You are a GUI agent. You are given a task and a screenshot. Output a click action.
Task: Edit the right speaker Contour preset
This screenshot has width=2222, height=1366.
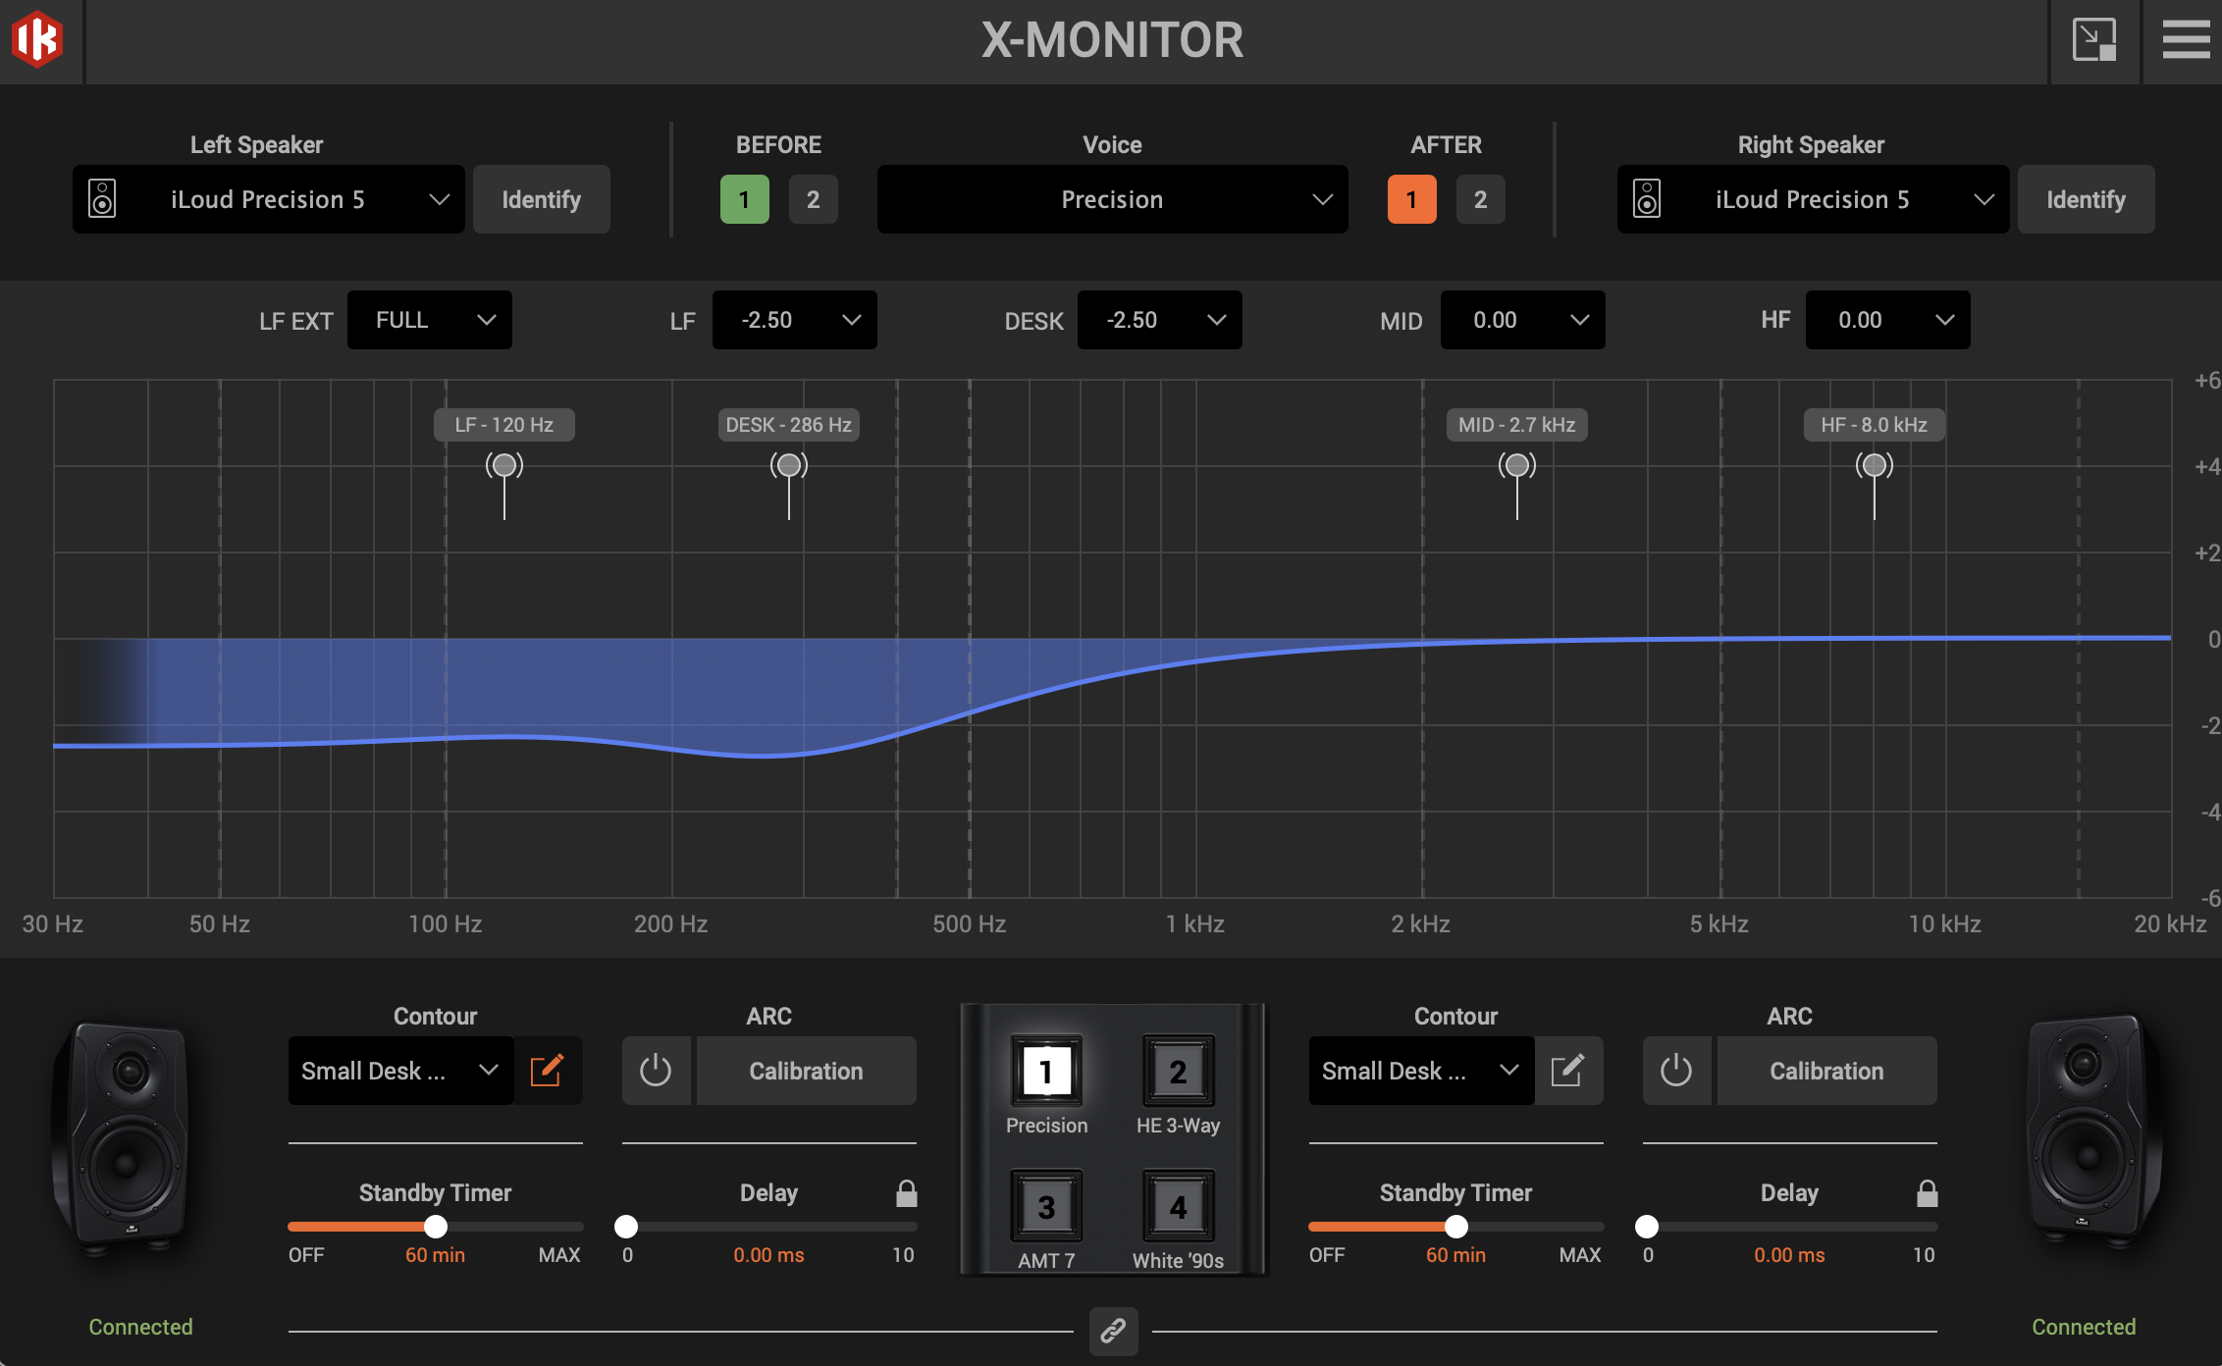[x=1567, y=1071]
